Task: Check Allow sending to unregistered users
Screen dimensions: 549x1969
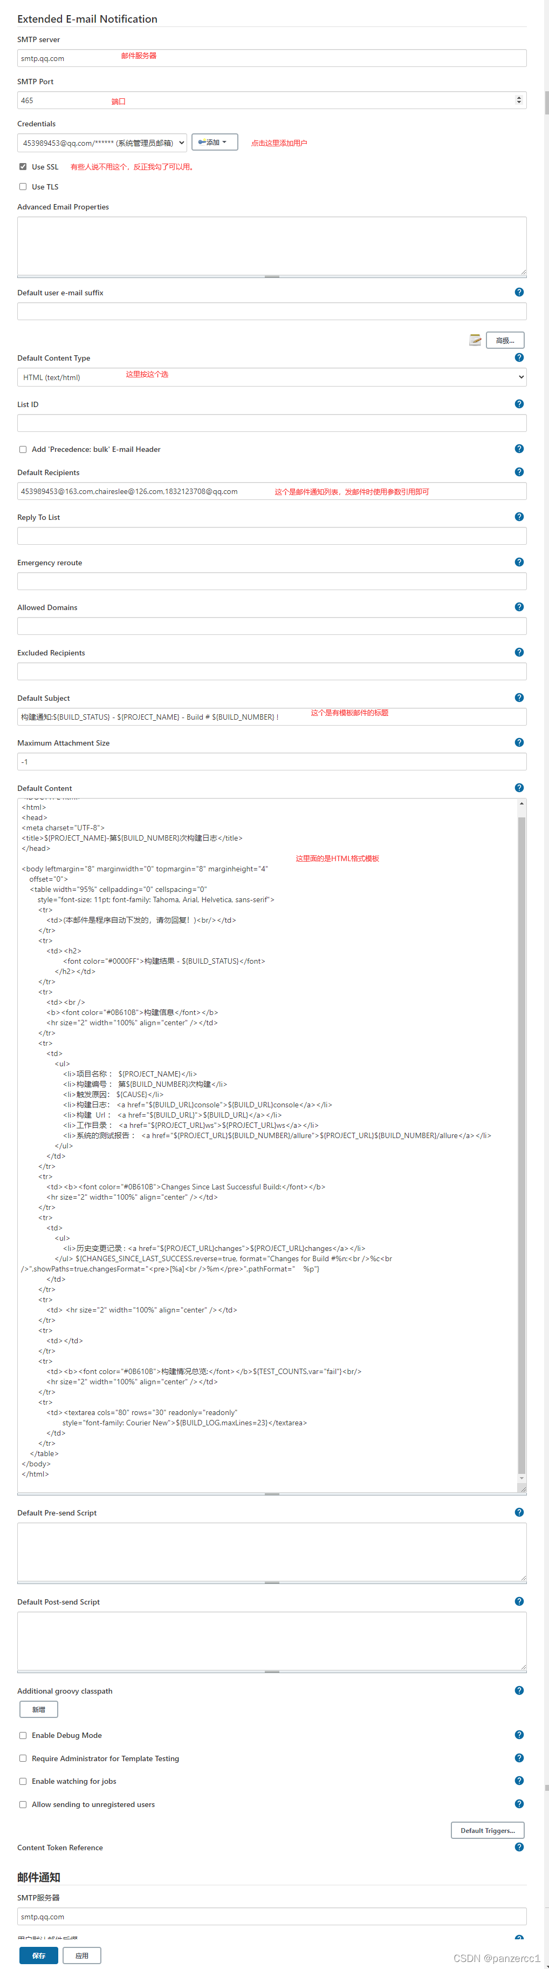Action: (x=23, y=1804)
